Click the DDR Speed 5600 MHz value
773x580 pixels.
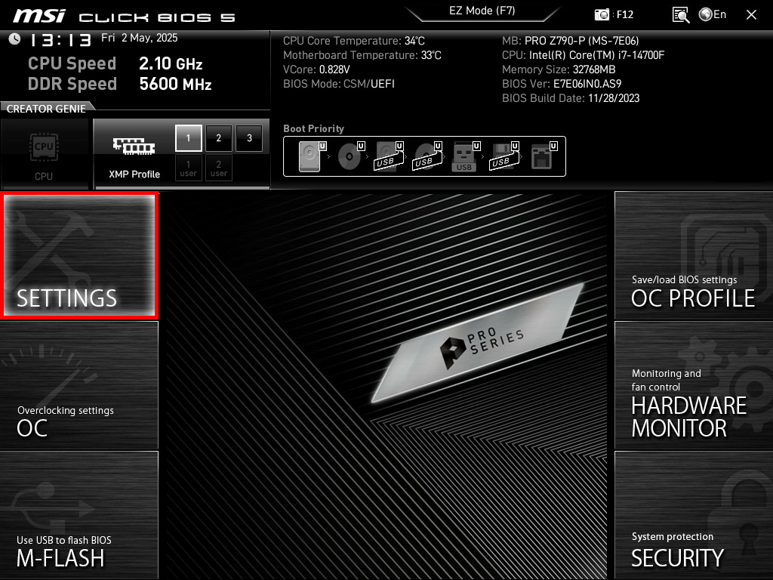(175, 84)
